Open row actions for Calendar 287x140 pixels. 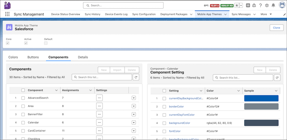(133, 123)
